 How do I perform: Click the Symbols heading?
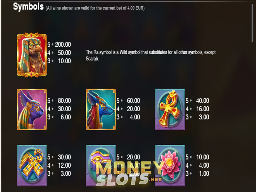tap(28, 6)
